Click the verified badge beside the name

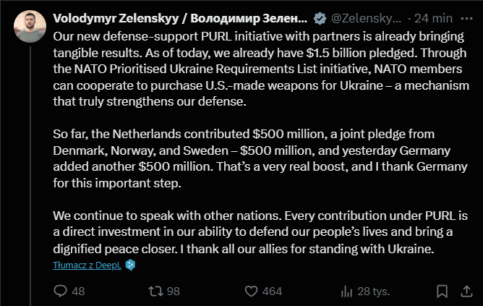click(x=319, y=17)
